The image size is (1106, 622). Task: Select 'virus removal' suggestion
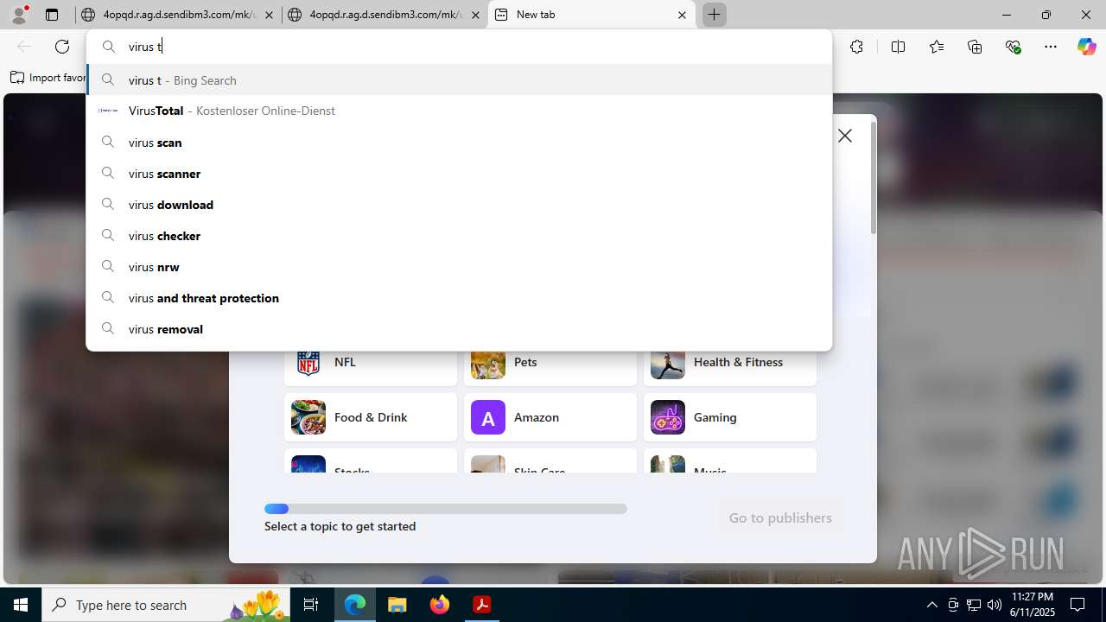pos(460,329)
